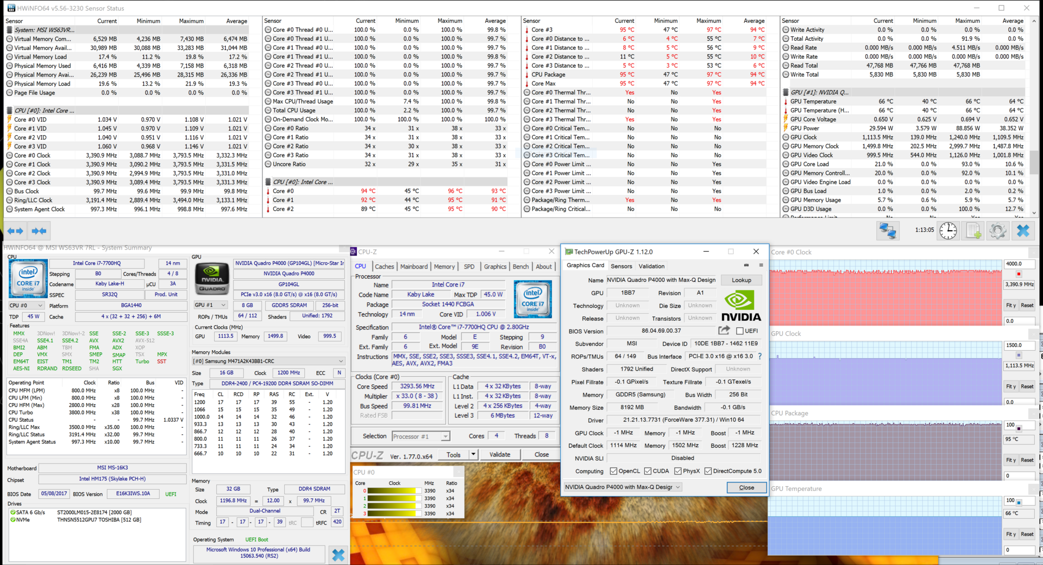Click the Bus Interface question mark in GPU-Z
Image resolution: width=1043 pixels, height=565 pixels.
pyautogui.click(x=759, y=357)
